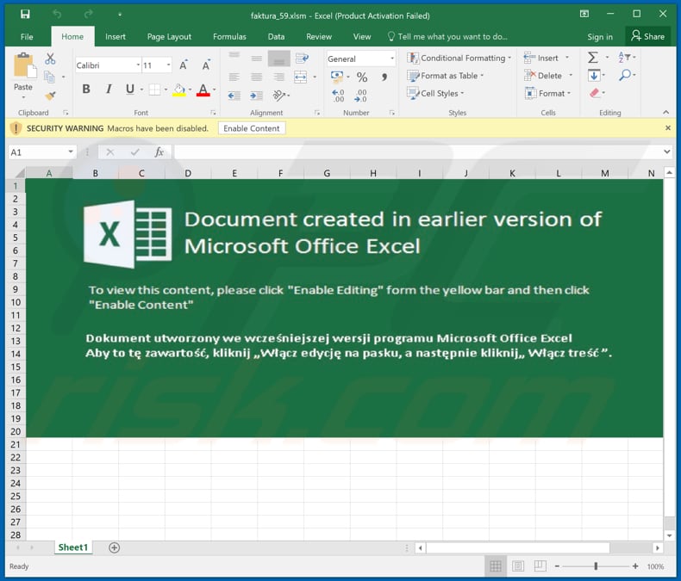Select the Sheet1 tab

[x=73, y=547]
